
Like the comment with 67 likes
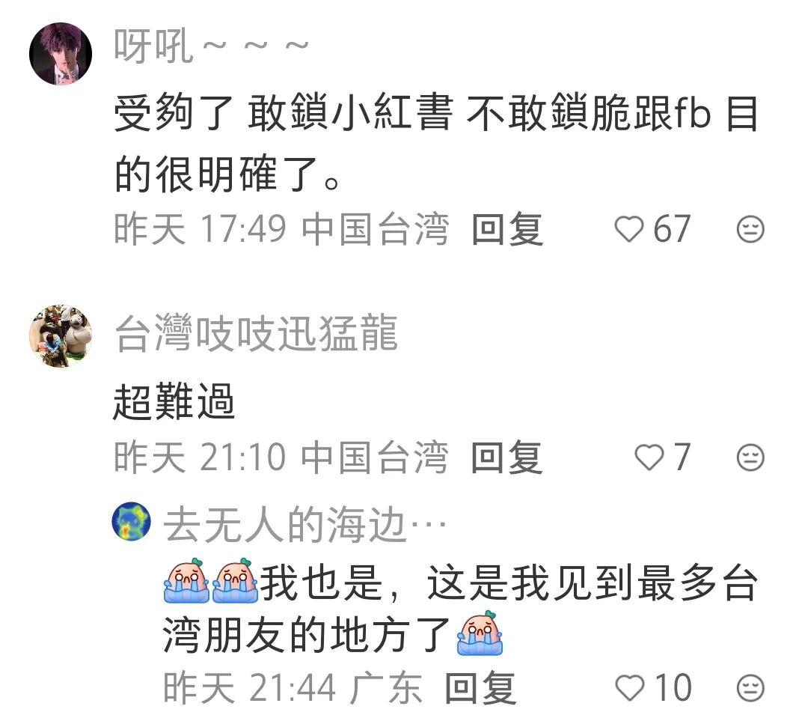[x=628, y=229]
